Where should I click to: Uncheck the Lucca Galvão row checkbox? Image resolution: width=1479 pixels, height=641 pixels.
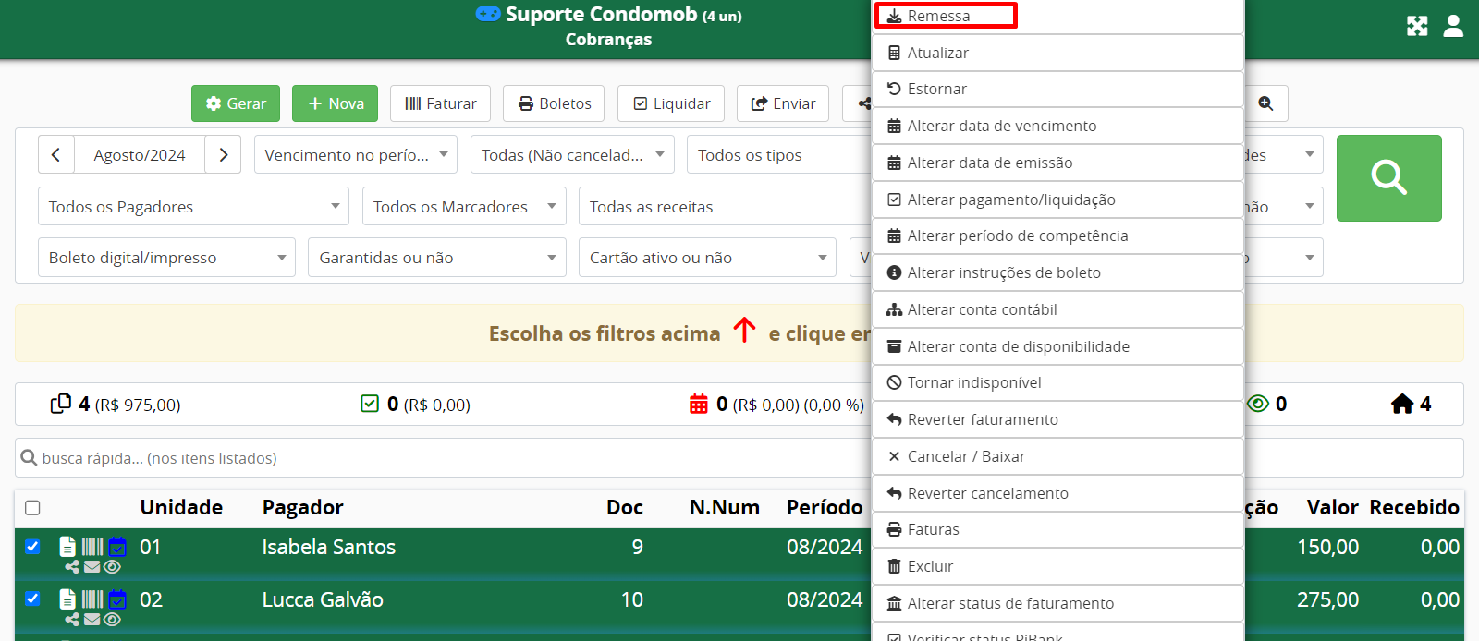(x=33, y=599)
